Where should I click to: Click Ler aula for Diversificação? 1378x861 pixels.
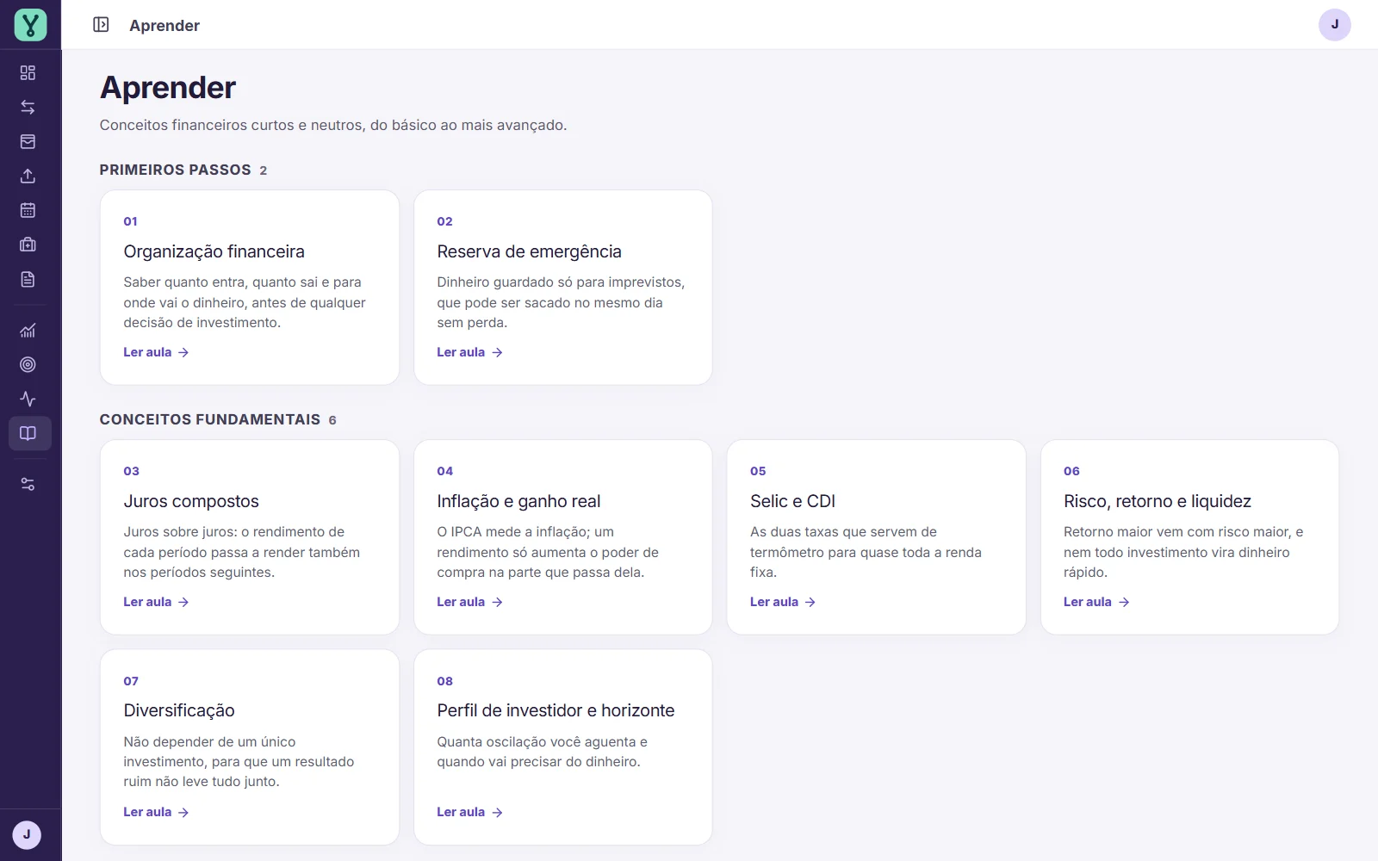(x=156, y=812)
